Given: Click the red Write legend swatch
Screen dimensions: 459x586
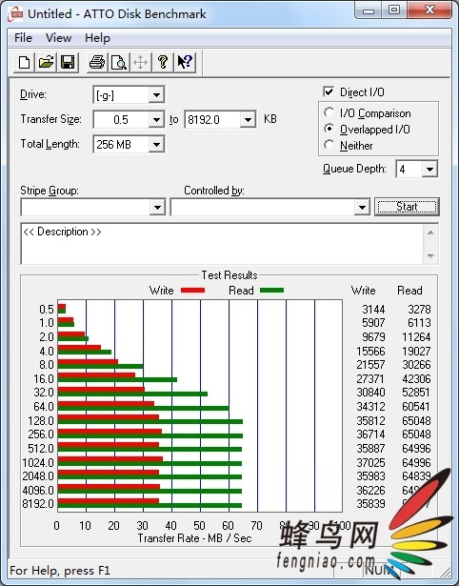Looking at the screenshot, I should 192,290.
